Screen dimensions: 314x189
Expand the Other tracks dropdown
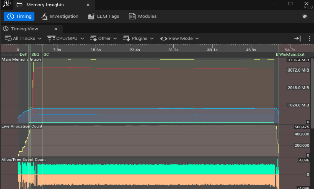coord(103,38)
